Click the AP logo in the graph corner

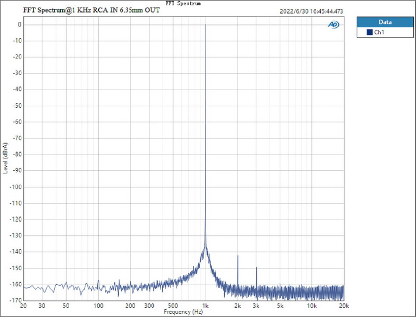tap(333, 24)
